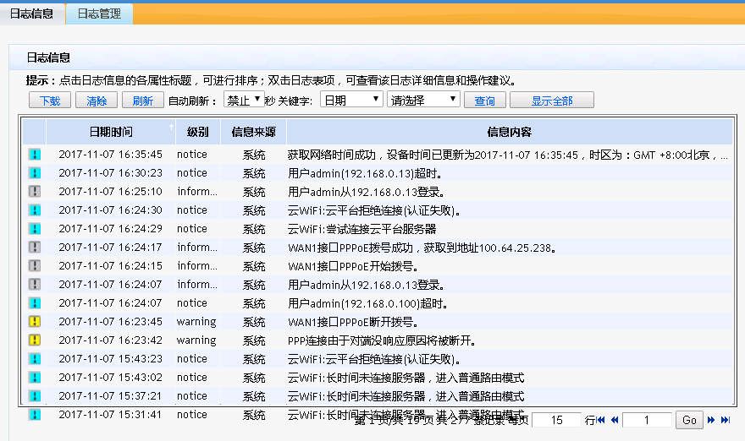Viewport: 745px width, 441px height.
Task: Switch to the 日志管理 tab
Action: point(99,14)
